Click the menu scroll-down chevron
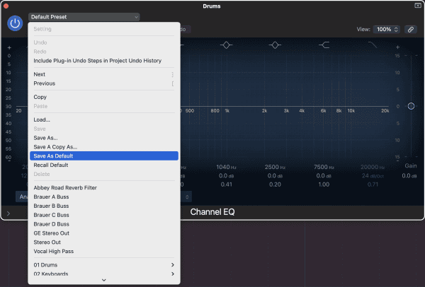The height and width of the screenshot is (287, 425). (x=104, y=280)
